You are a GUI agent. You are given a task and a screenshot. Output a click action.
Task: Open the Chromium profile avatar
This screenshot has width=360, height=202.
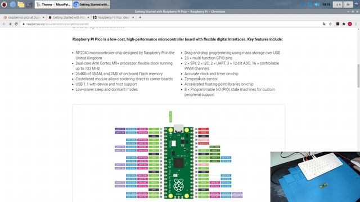pos(350,24)
